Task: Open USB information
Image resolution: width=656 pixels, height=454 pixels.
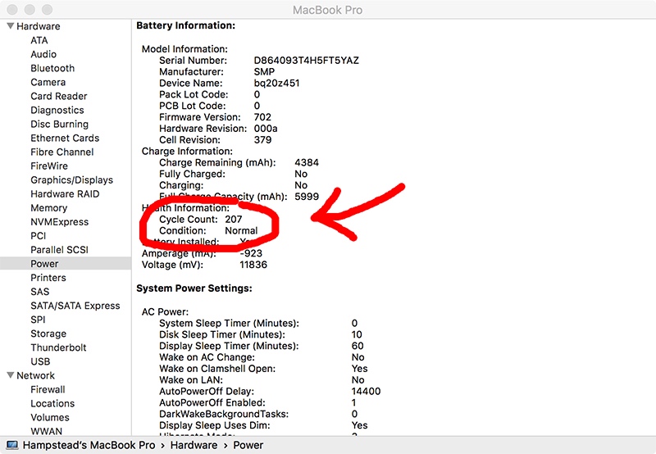Action: (40, 361)
